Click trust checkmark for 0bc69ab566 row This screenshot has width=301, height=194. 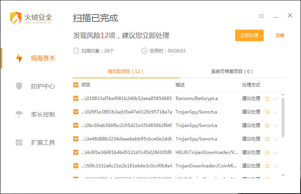pyautogui.click(x=275, y=125)
